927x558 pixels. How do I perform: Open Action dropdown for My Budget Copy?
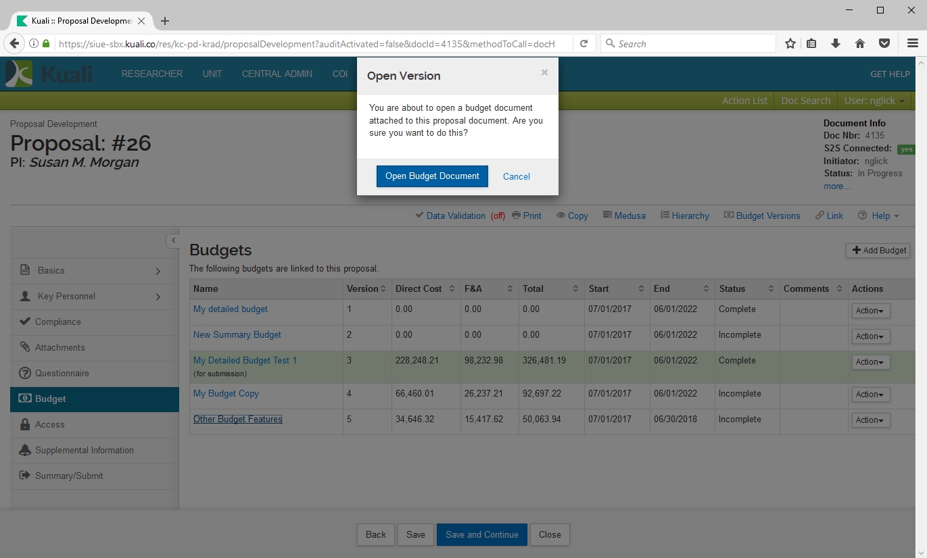point(870,395)
